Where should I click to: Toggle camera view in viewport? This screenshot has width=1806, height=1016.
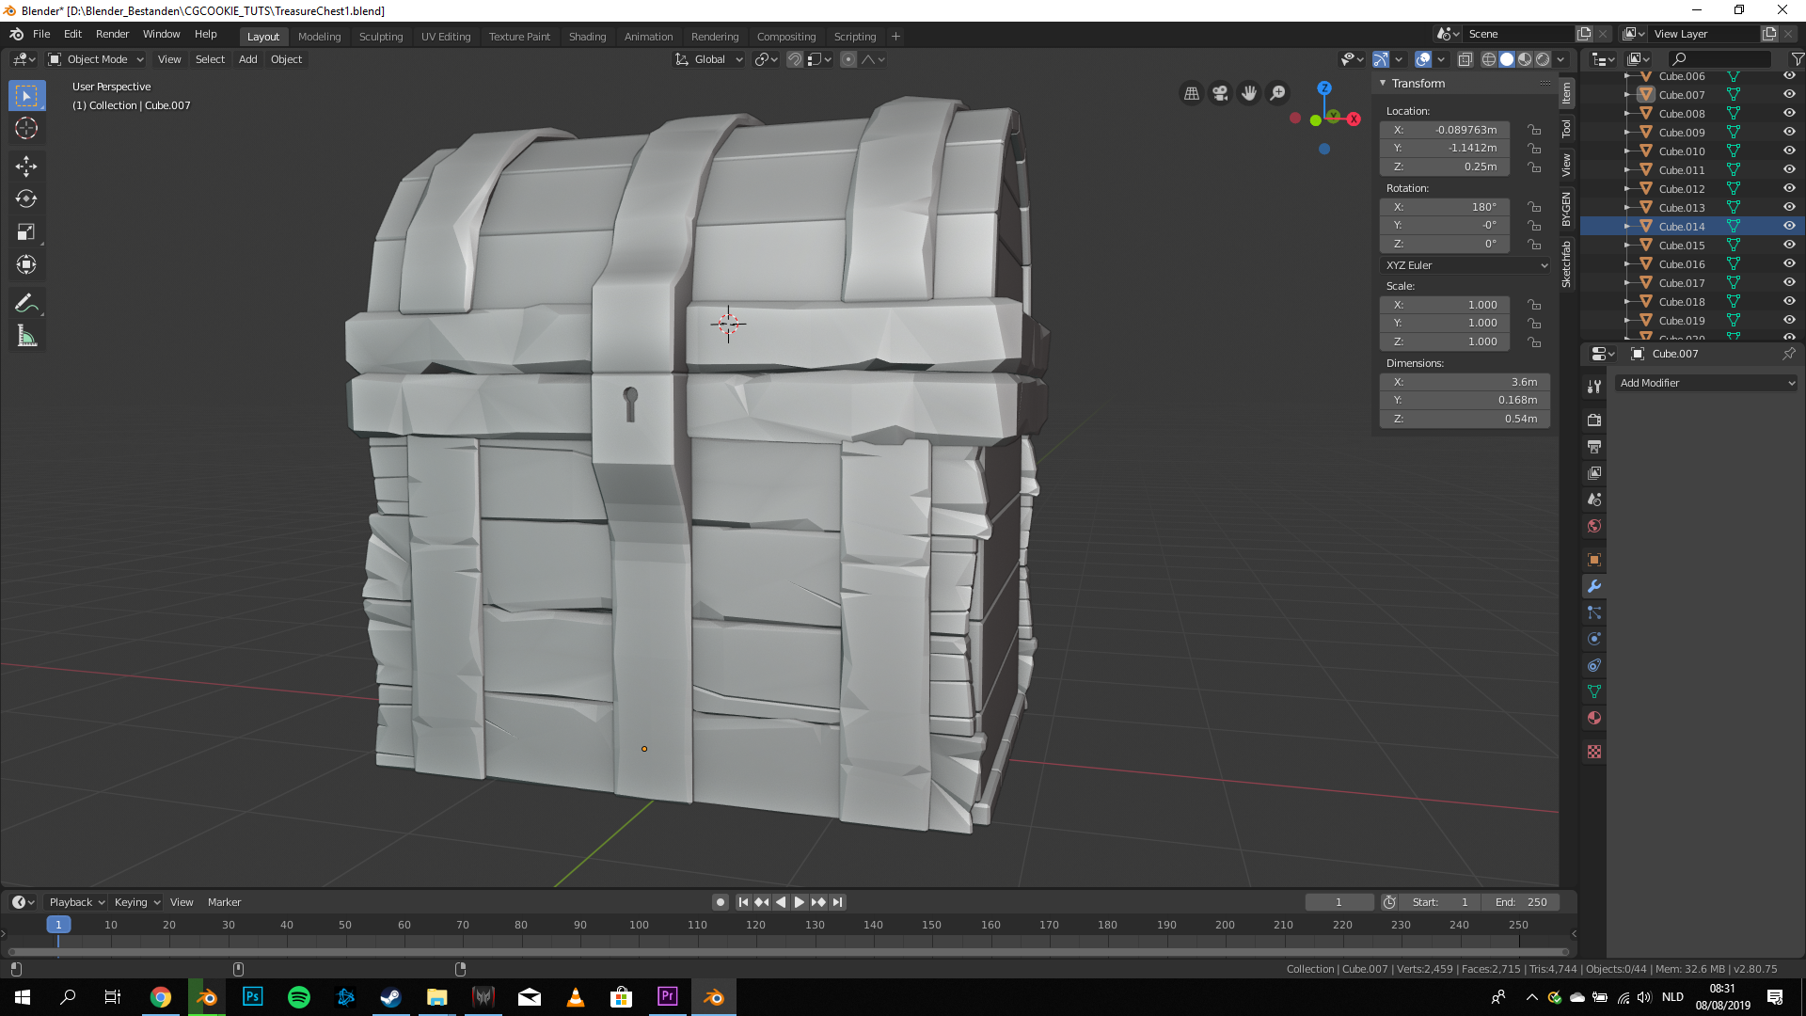pos(1220,93)
